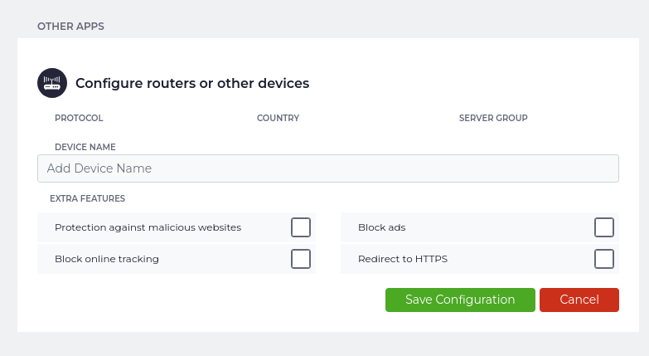
Task: Cancel the router configuration
Action: pos(579,300)
